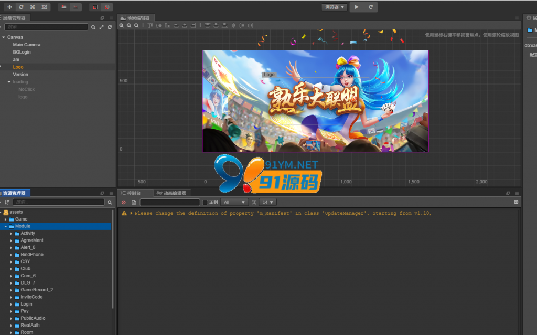Expand the Activity folder
This screenshot has height=335, width=537.
(11, 234)
